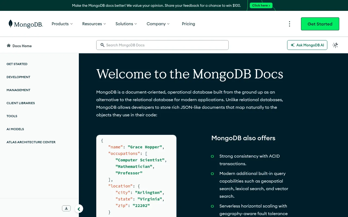Image resolution: width=348 pixels, height=217 pixels.
Task: Click the banner text about improving MongoDB docs
Action: (x=156, y=5)
